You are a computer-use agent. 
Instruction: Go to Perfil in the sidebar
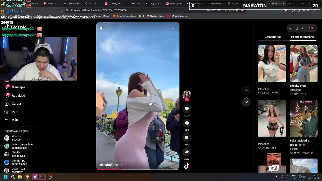click(x=12, y=112)
